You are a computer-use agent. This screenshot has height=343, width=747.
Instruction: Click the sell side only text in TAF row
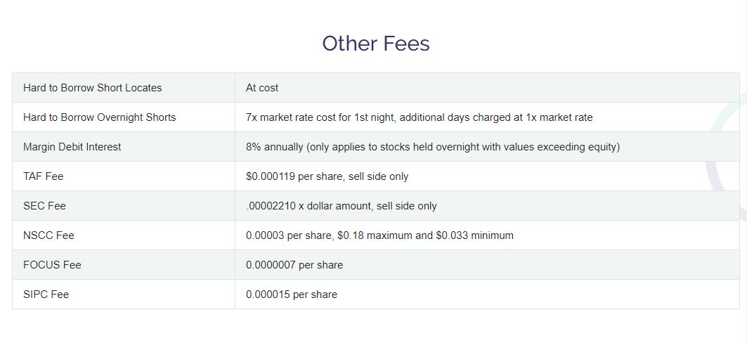pos(378,176)
